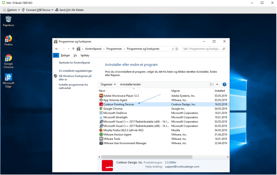Open the Verktøy menu

click(84, 56)
